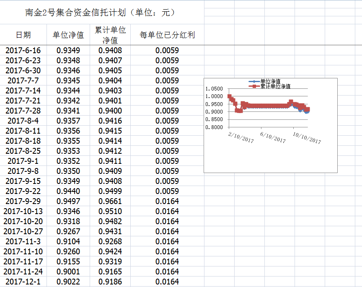The width and height of the screenshot is (362, 287).
Task: Select the 每单位已分红利 header cell
Action: (x=167, y=35)
